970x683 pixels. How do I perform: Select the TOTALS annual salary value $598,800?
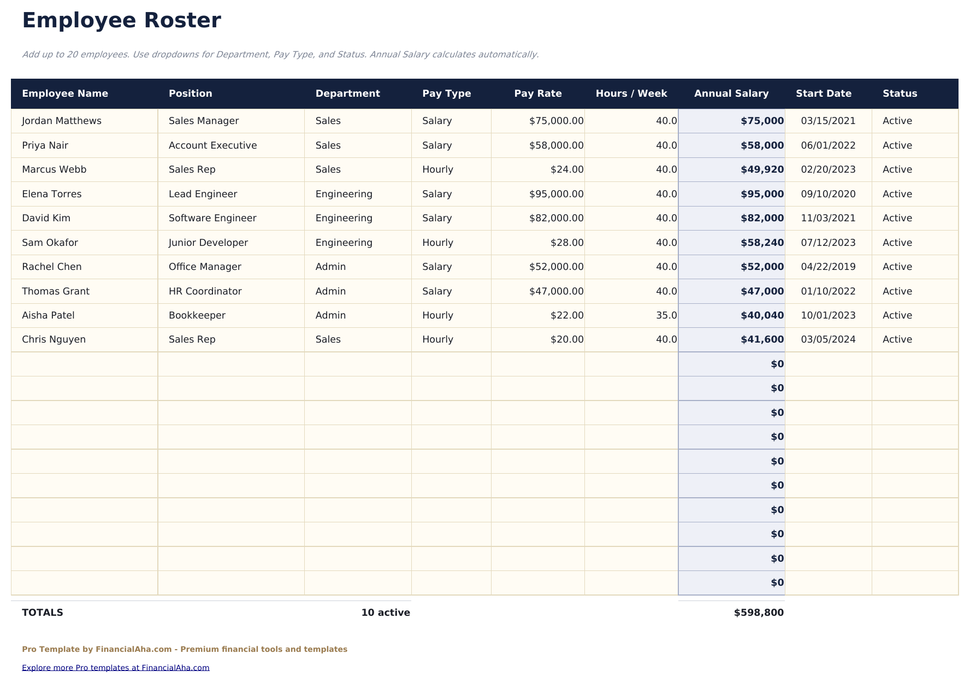click(759, 613)
